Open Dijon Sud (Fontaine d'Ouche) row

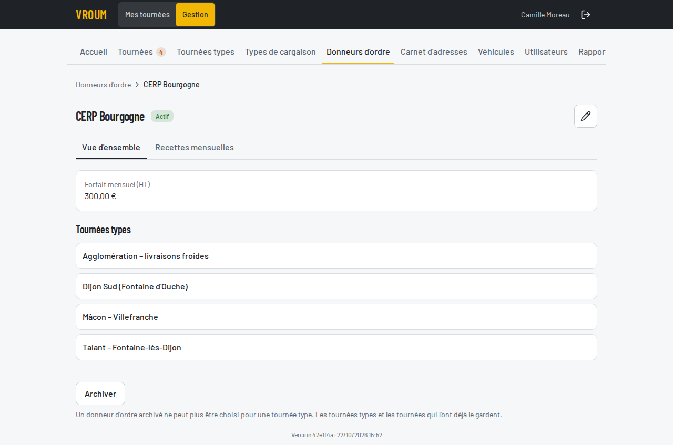(336, 286)
